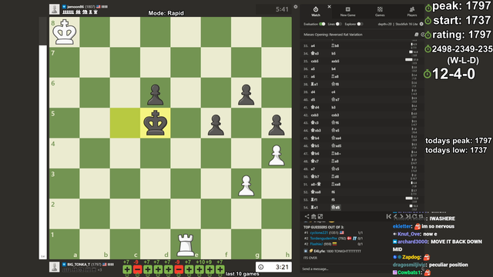Select white's move 54 Re1 in move list
This screenshot has height=277, width=493.
click(x=314, y=207)
